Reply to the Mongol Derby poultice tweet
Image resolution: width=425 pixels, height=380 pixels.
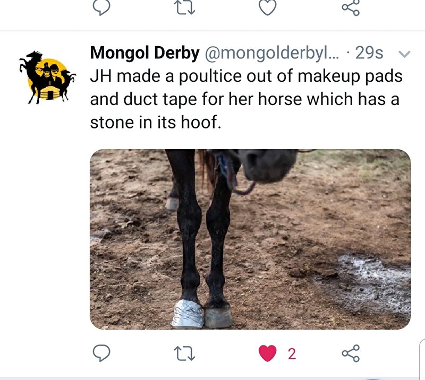pos(101,353)
